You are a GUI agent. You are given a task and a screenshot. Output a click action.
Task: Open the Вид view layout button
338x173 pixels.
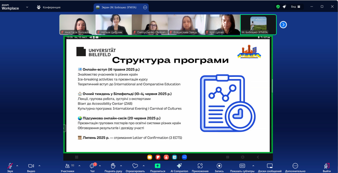[295, 7]
